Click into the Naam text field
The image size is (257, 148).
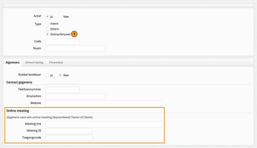(75, 49)
